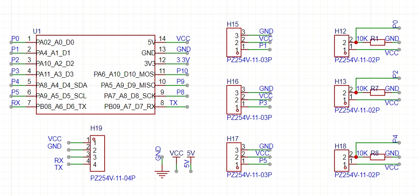Image resolution: width=419 pixels, height=196 pixels.
Task: Click the 3V3 pin name on U1
Action: (150, 64)
